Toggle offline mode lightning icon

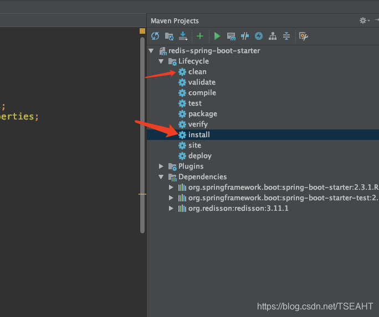[x=259, y=36]
